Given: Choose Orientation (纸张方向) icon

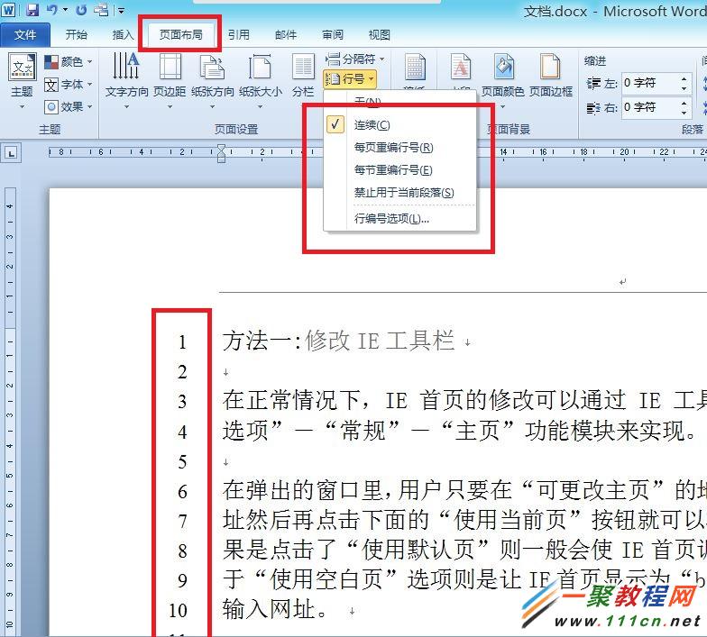Looking at the screenshot, I should (213, 67).
